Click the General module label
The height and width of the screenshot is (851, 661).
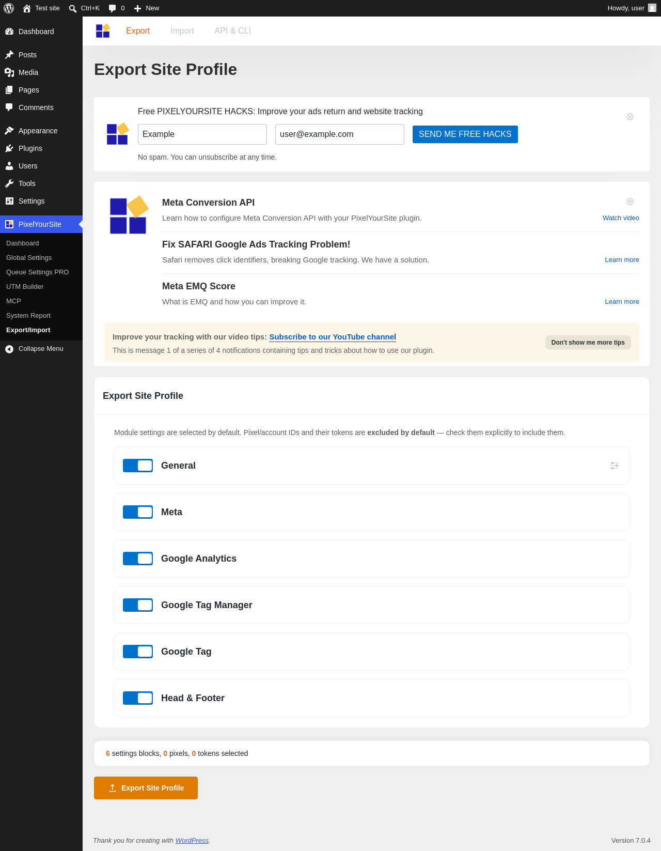[x=178, y=466]
